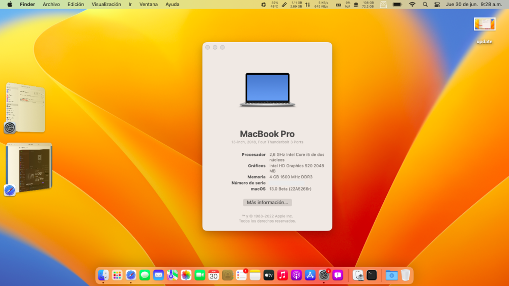Launch Safari from the Dock

tap(131, 275)
